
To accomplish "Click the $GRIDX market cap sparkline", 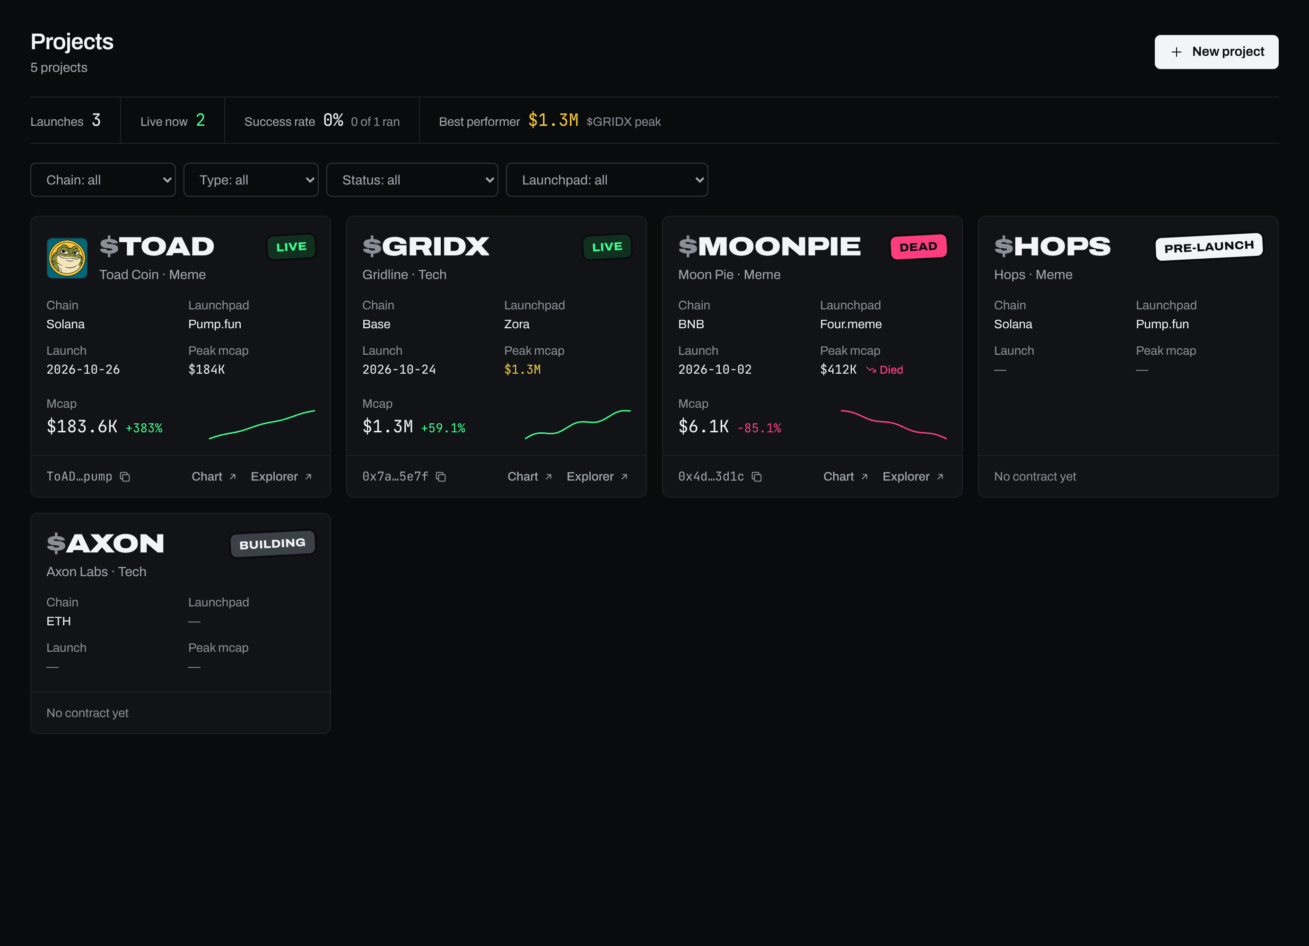I will coord(578,424).
